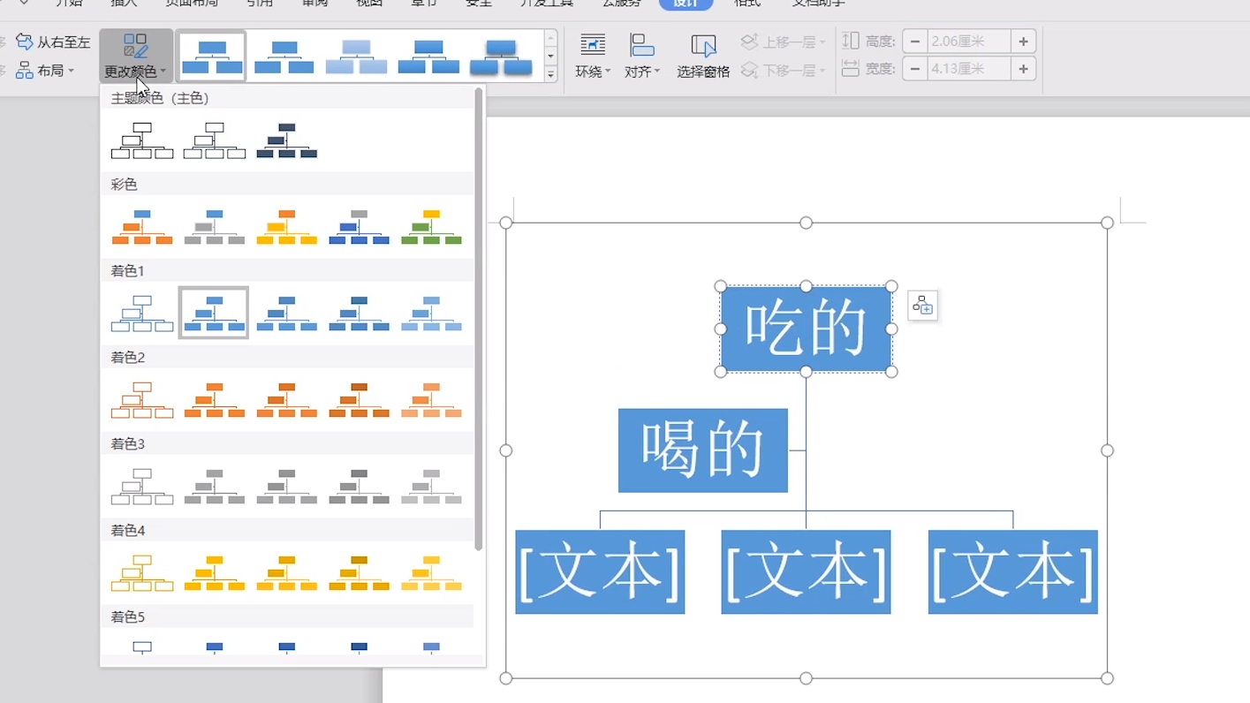The image size is (1250, 703).
Task: Choose the fourth dark yellow scheme under 着色4
Action: pos(360,573)
